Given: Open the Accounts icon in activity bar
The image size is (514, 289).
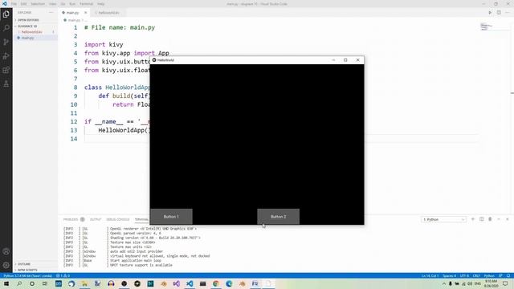Looking at the screenshot, I should [x=6, y=251].
